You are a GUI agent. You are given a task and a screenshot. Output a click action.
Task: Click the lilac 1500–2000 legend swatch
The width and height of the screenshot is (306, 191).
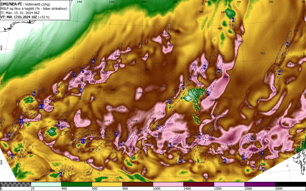tap(229, 184)
